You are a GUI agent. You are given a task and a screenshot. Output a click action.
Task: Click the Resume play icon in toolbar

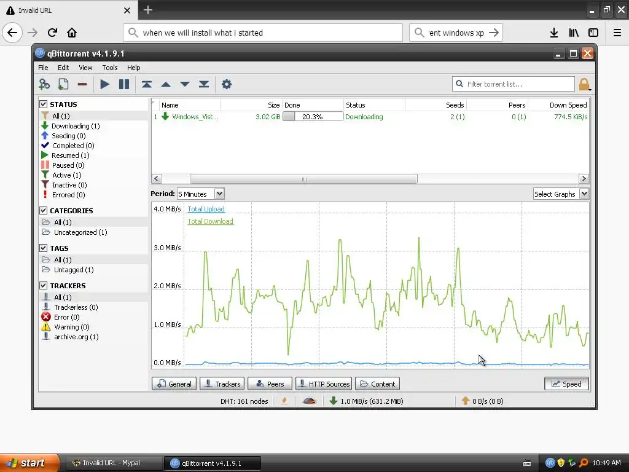point(104,84)
